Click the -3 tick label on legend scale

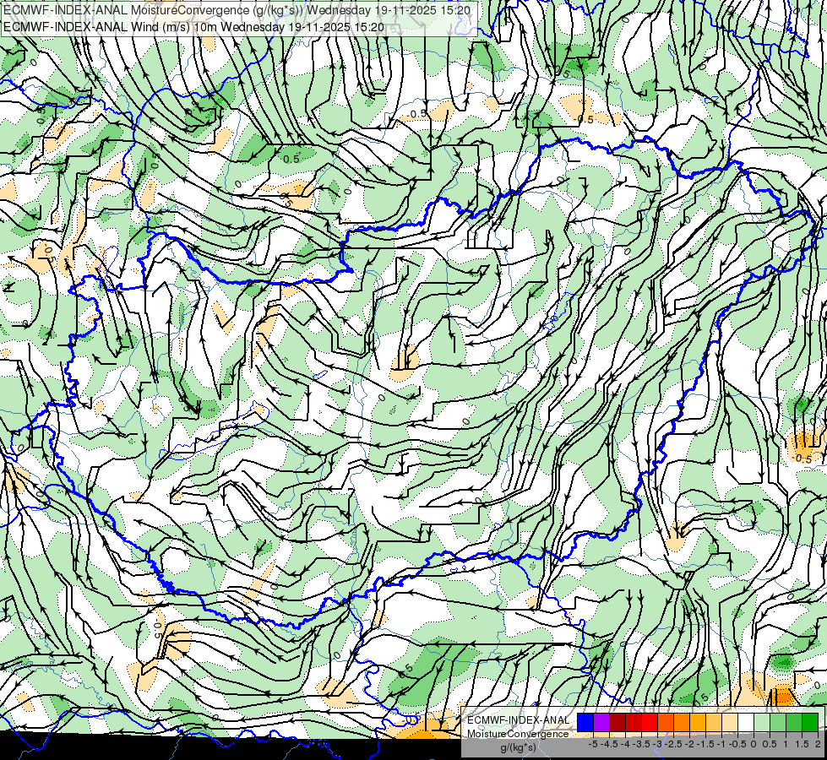point(658,744)
